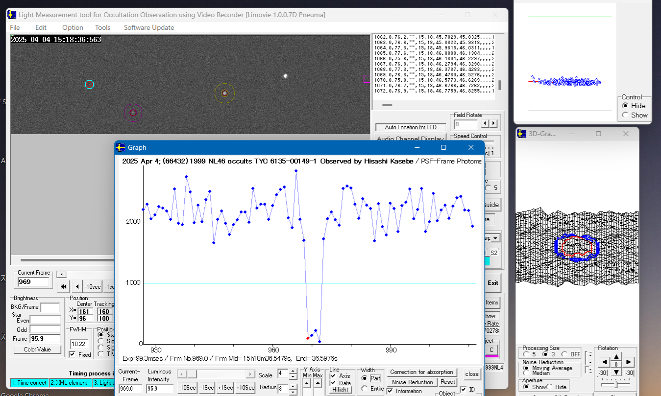Uncheck the Axis line checkbox
The height and width of the screenshot is (396, 661).
pyautogui.click(x=333, y=376)
